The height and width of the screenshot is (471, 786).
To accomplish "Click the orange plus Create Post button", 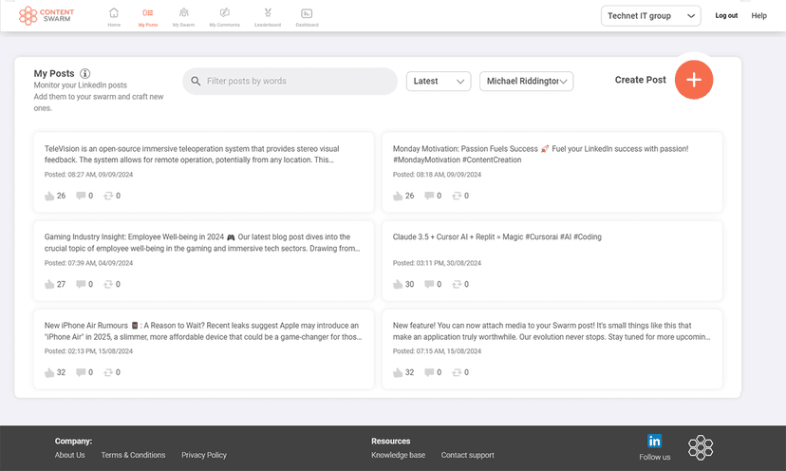I will point(694,80).
